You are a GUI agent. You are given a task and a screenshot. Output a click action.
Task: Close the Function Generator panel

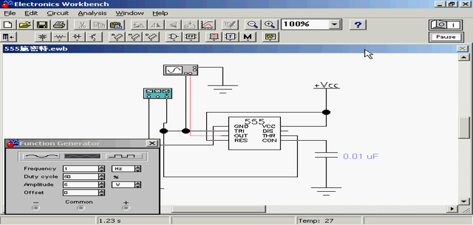coord(153,143)
